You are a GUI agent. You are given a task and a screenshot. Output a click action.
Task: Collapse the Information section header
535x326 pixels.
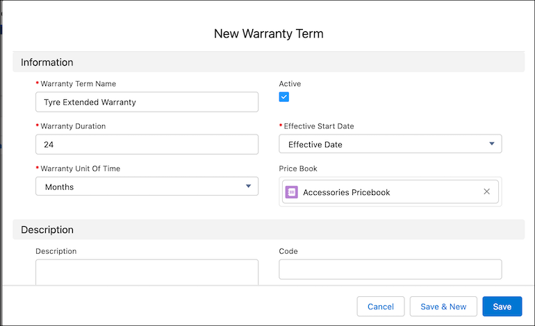pos(47,62)
